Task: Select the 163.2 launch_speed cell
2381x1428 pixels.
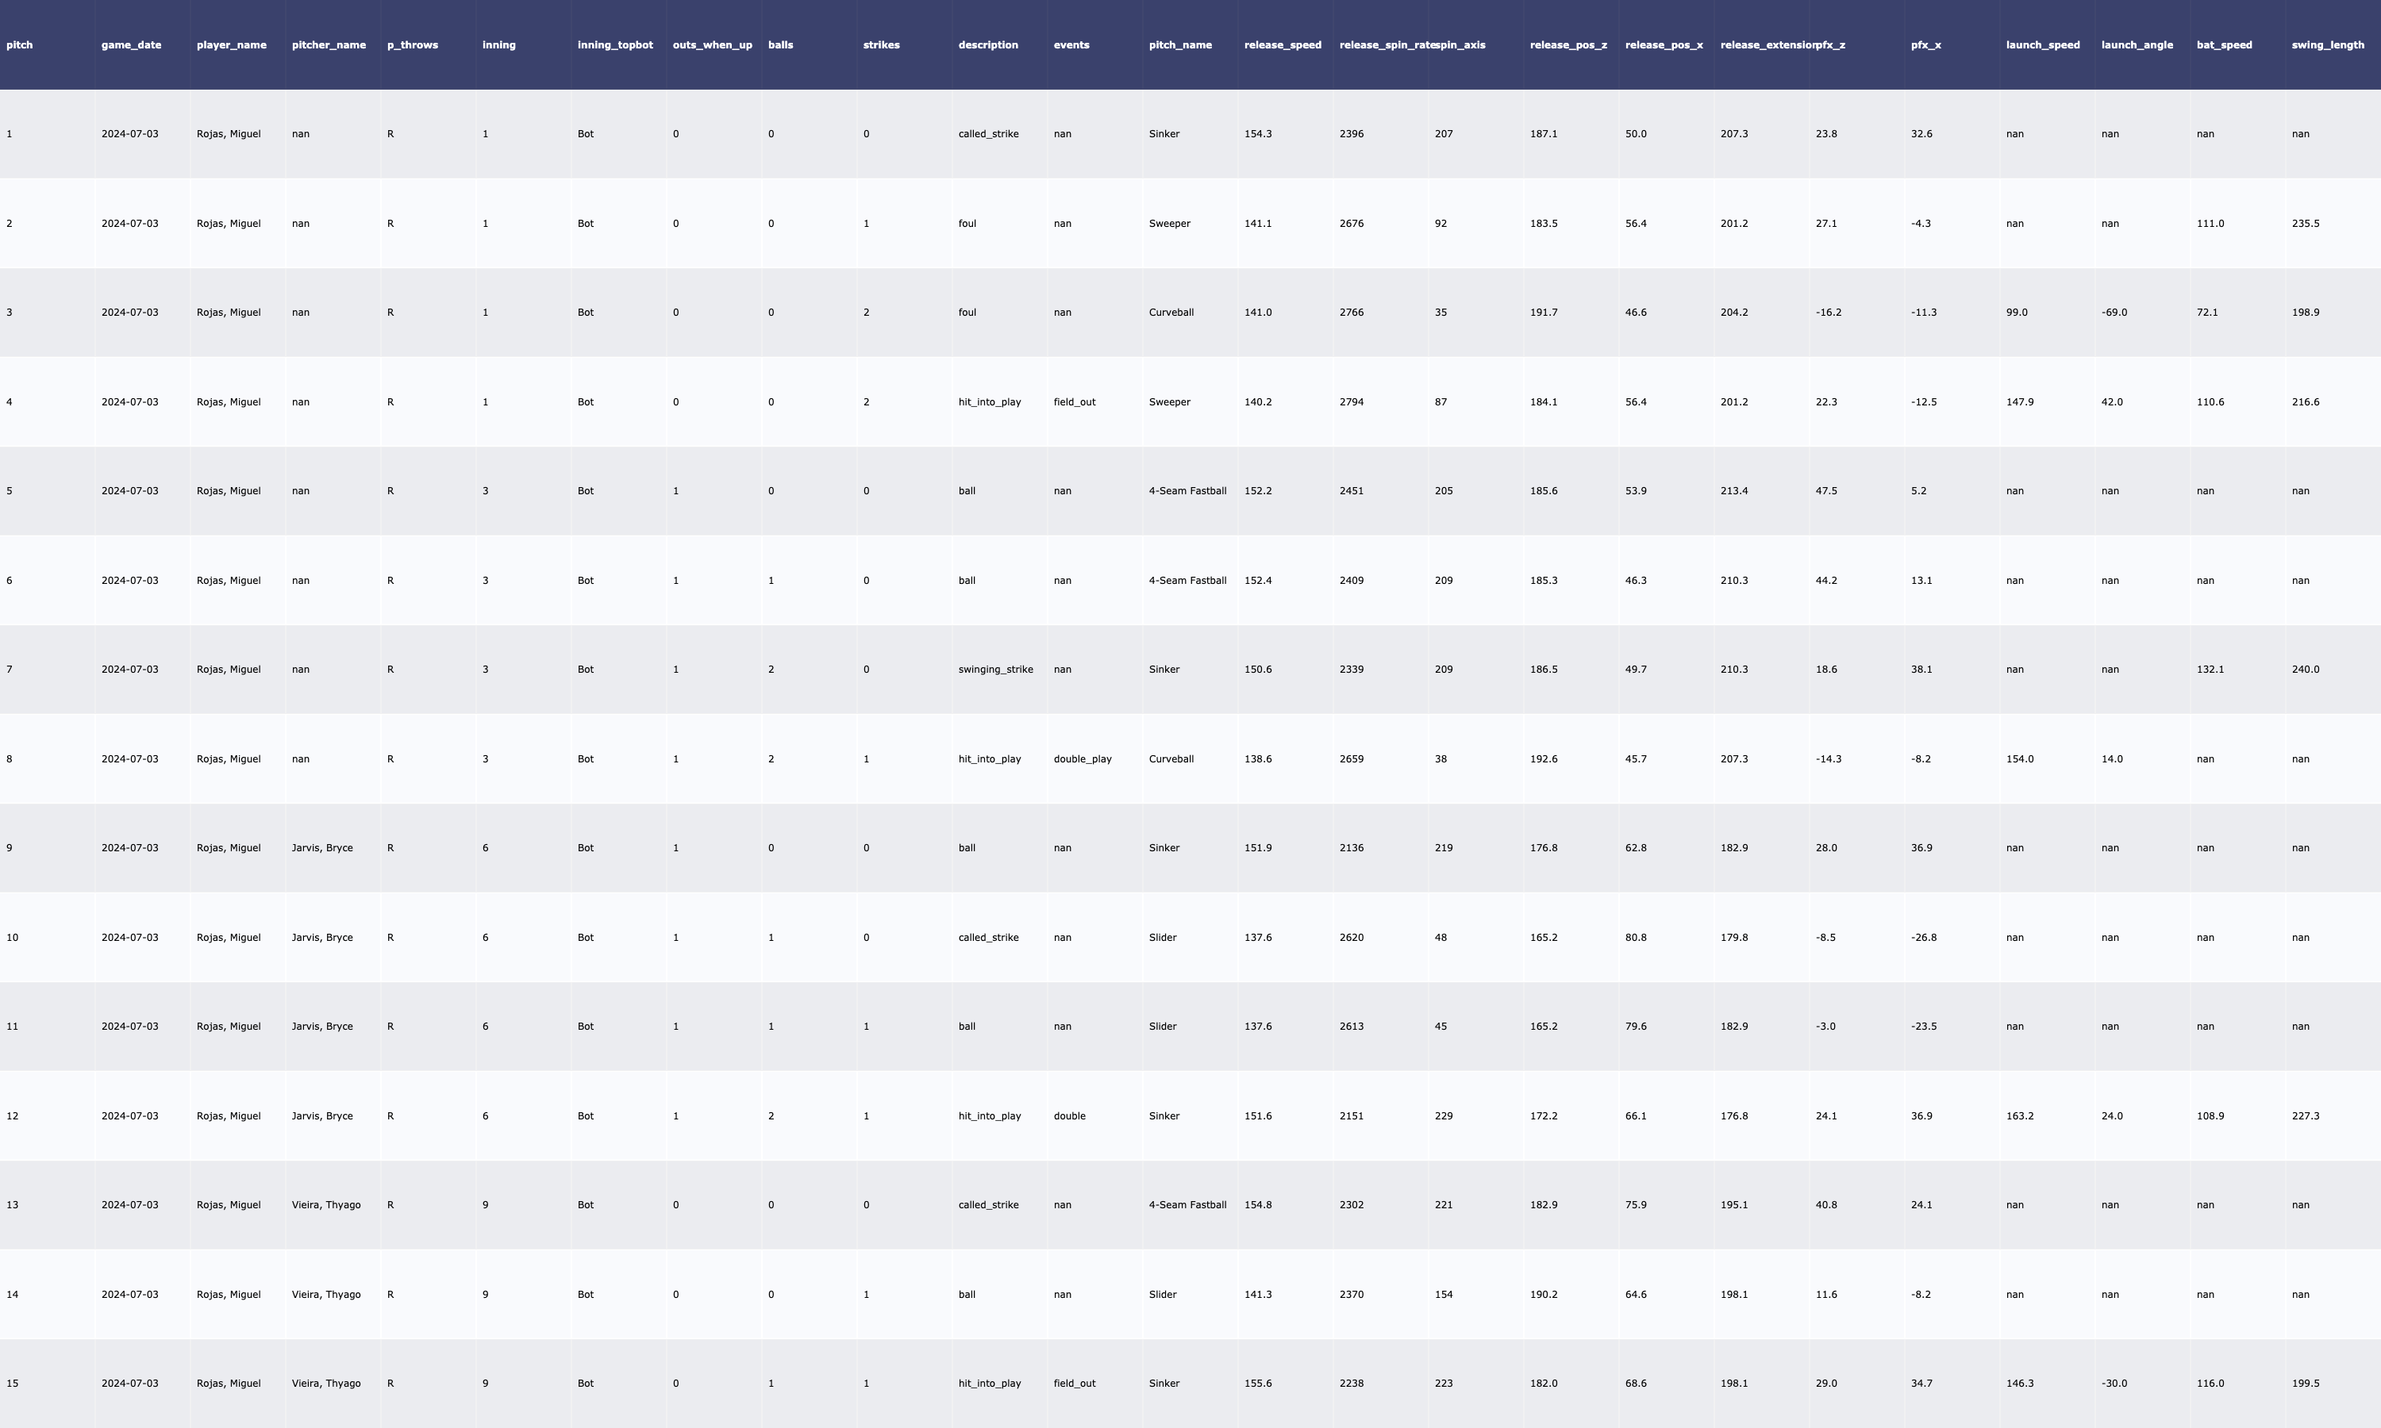Action: 2019,1116
